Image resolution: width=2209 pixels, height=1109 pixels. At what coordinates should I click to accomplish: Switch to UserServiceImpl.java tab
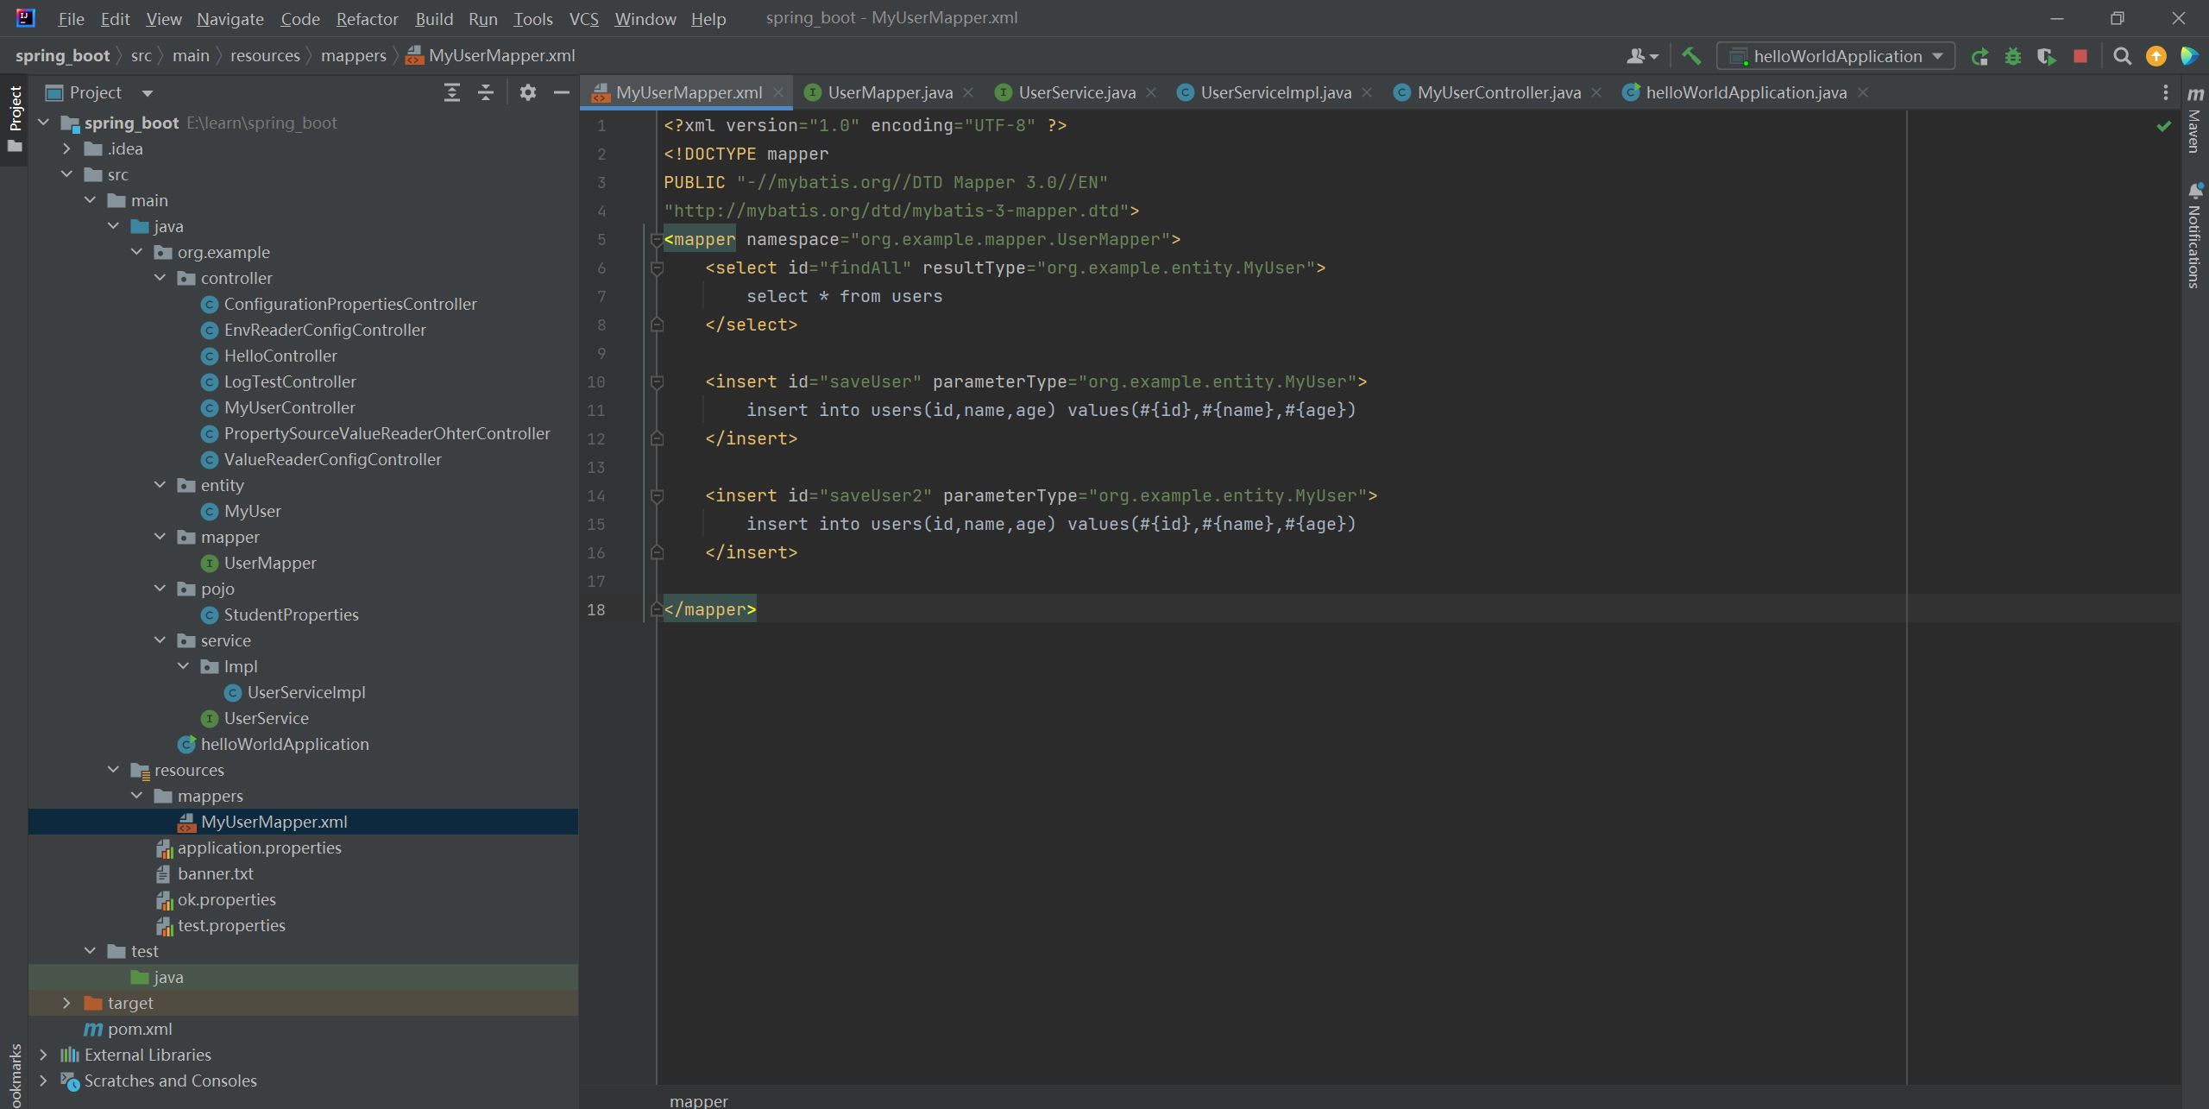[1274, 92]
